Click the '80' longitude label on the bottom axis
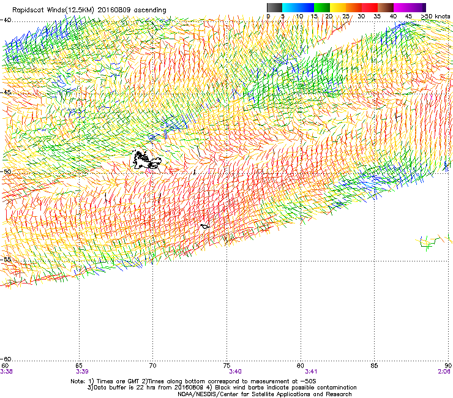 click(301, 366)
